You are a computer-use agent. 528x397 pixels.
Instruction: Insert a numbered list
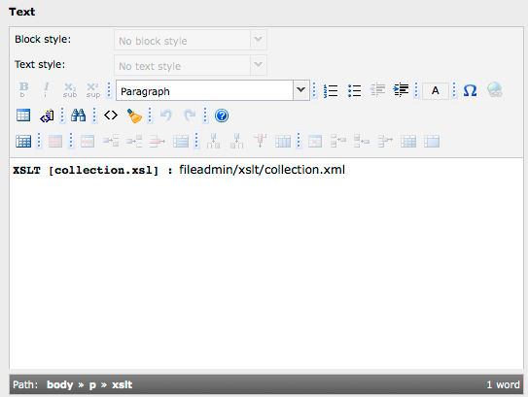(x=331, y=90)
